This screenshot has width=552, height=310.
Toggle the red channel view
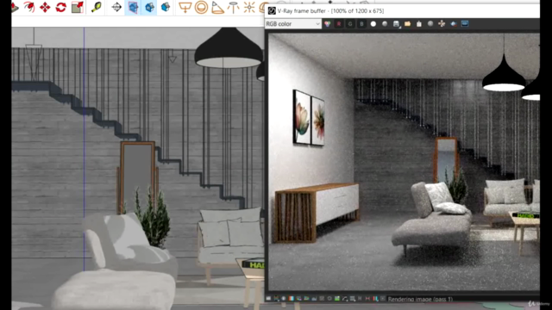[339, 24]
